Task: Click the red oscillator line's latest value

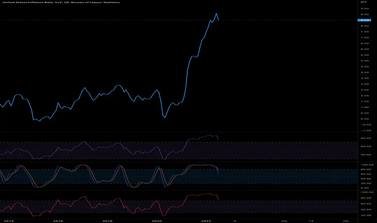Action: pyautogui.click(x=218, y=199)
